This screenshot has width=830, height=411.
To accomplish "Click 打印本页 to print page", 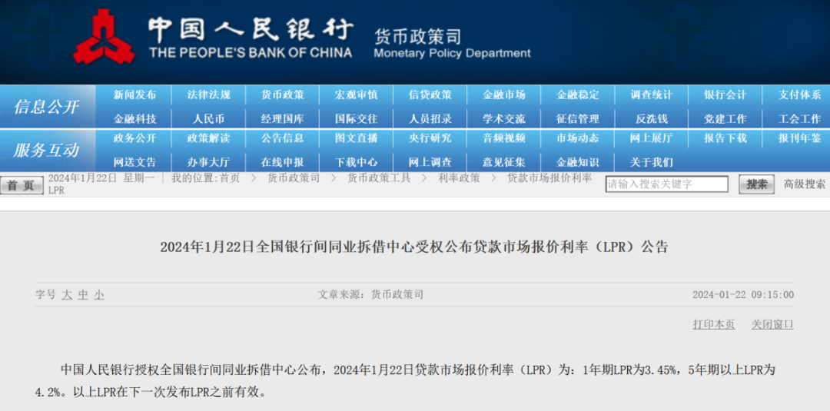I will [713, 325].
